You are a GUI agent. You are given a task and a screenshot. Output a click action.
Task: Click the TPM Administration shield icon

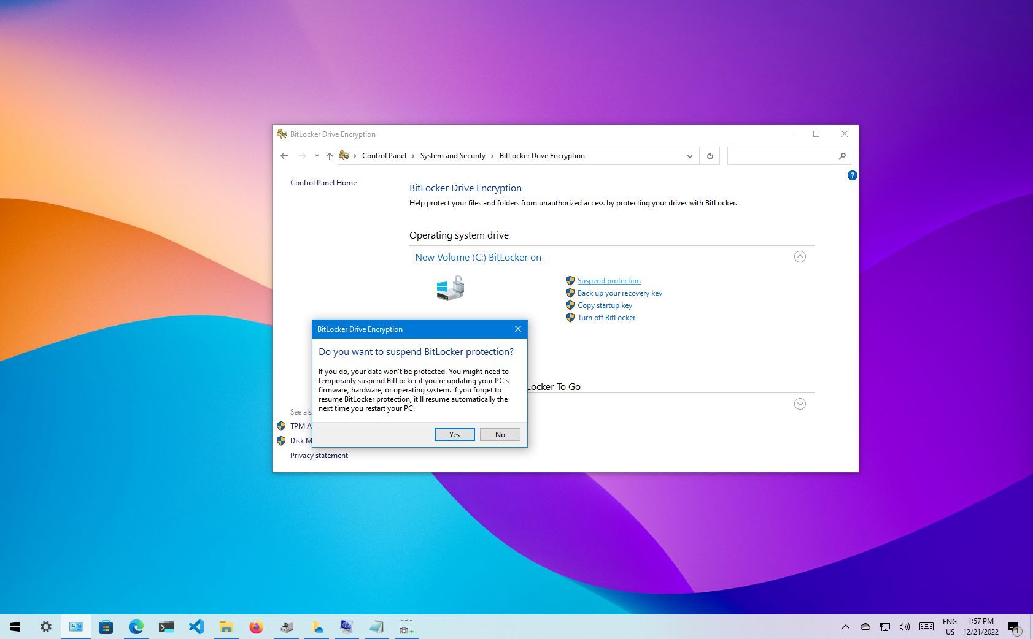pos(282,426)
